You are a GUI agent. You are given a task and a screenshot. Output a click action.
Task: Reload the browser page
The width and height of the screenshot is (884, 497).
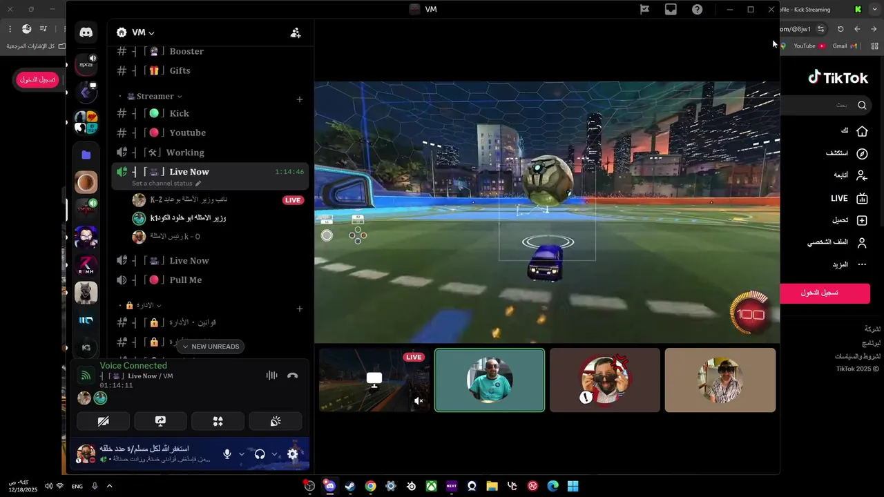(x=840, y=29)
